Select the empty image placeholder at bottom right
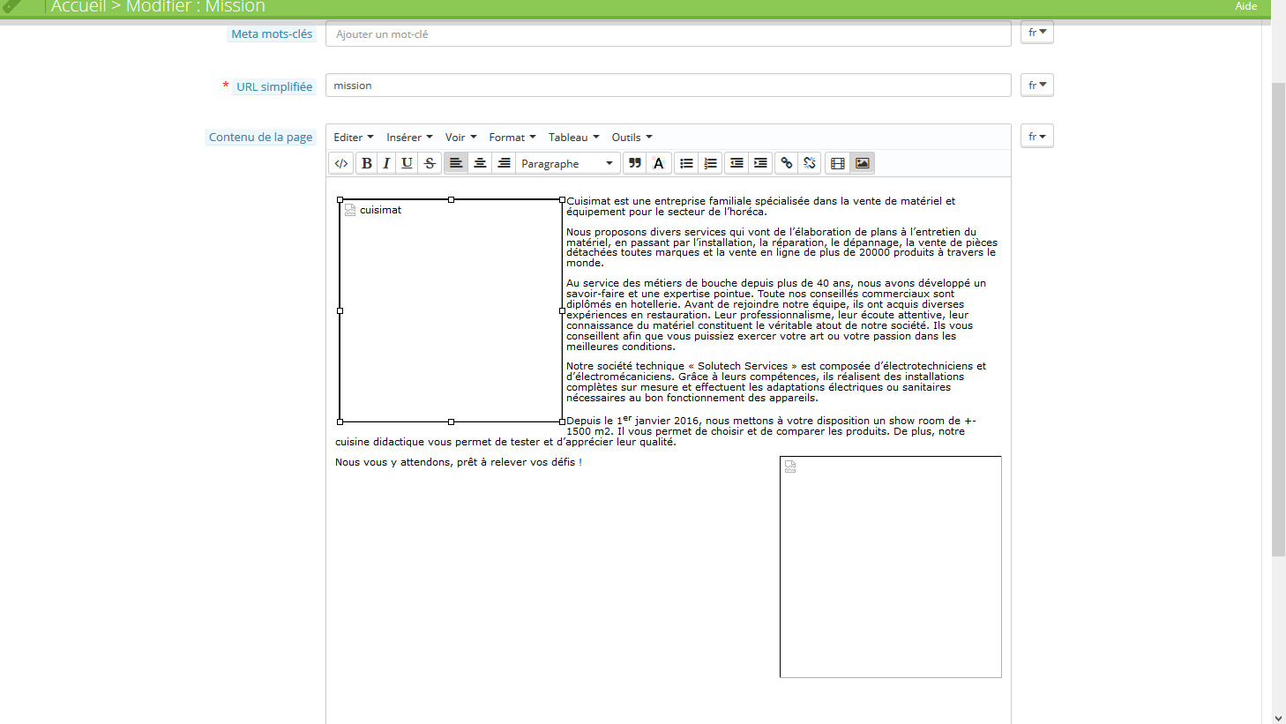 pos(891,567)
